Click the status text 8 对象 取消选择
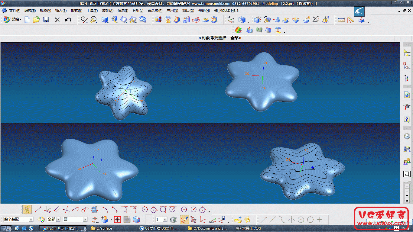The width and height of the screenshot is (413, 232). (x=212, y=38)
